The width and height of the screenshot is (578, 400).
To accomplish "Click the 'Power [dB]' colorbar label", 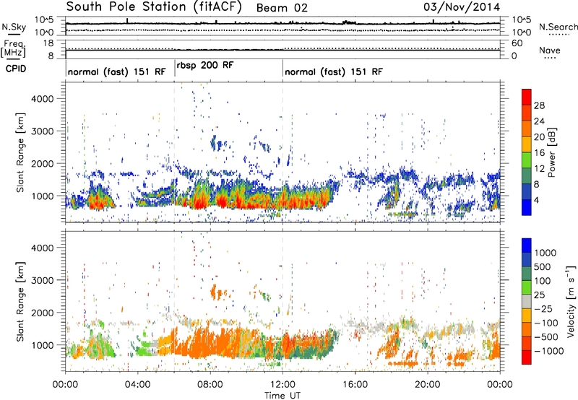I will point(551,152).
